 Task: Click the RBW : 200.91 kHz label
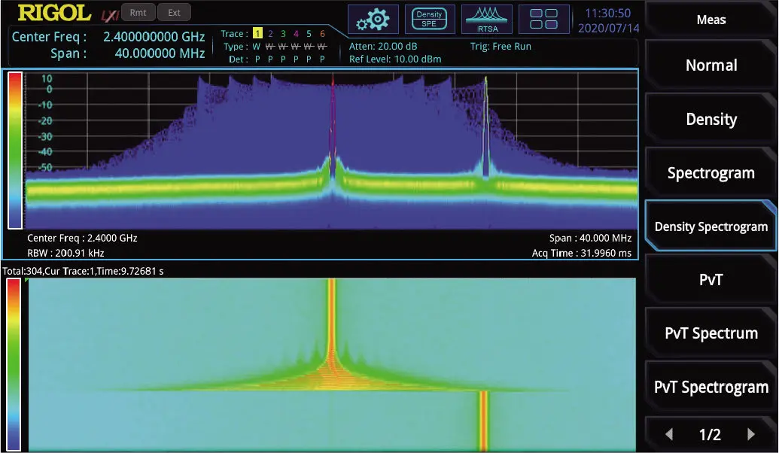(65, 253)
